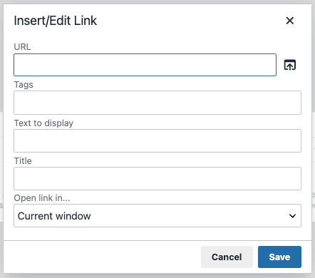Open the 'Open link in...' dropdown

157,216
